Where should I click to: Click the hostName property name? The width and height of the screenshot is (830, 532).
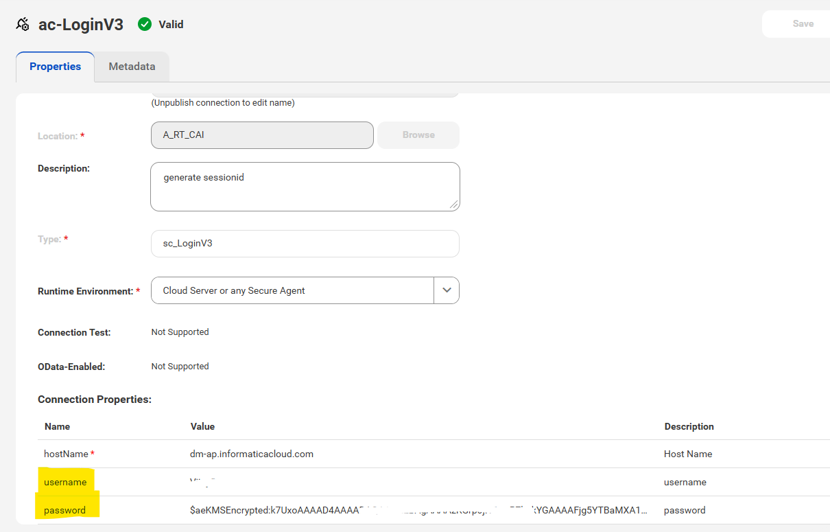tap(67, 454)
